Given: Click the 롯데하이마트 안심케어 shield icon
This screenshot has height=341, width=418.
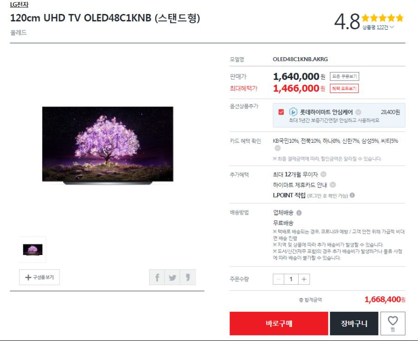Looking at the screenshot, I should tap(293, 112).
